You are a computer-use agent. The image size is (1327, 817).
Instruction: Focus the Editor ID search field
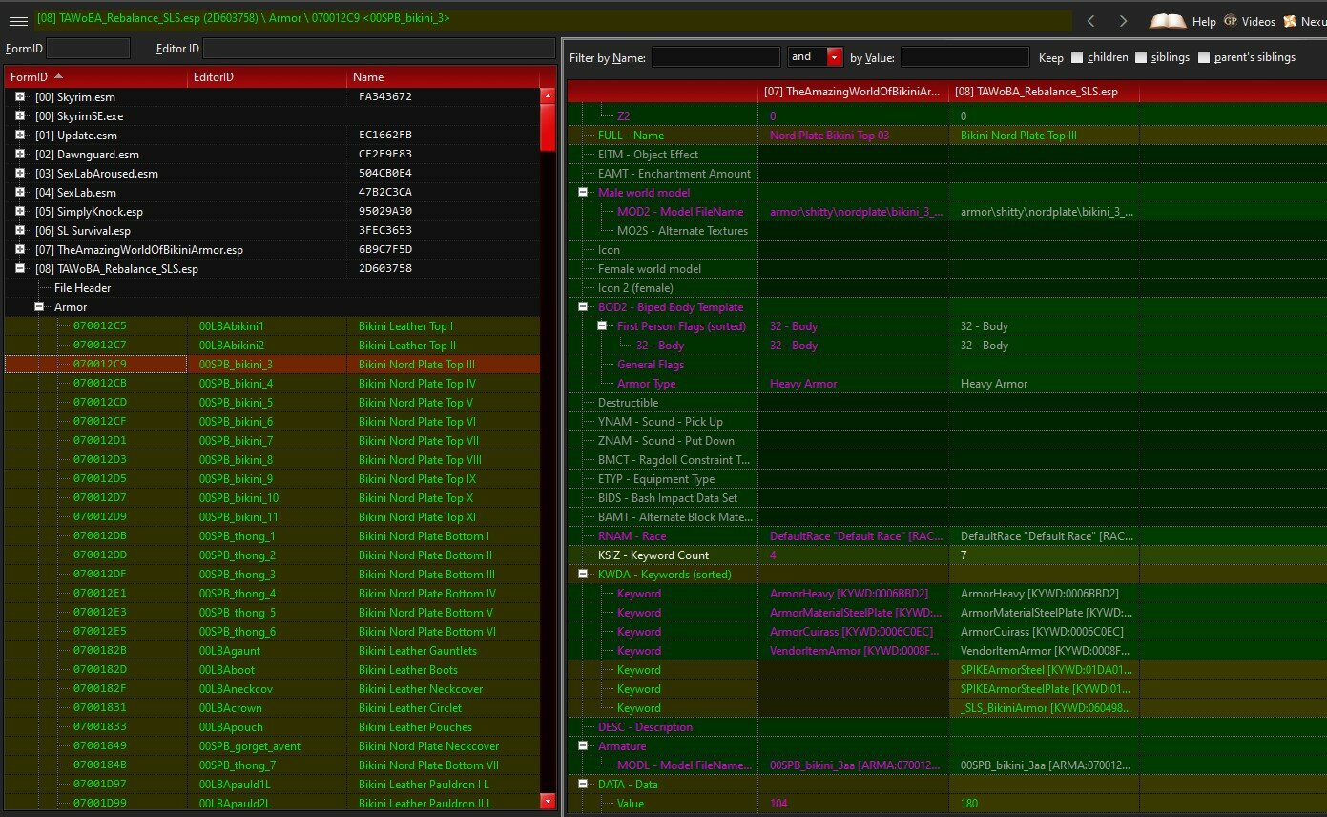click(x=379, y=48)
